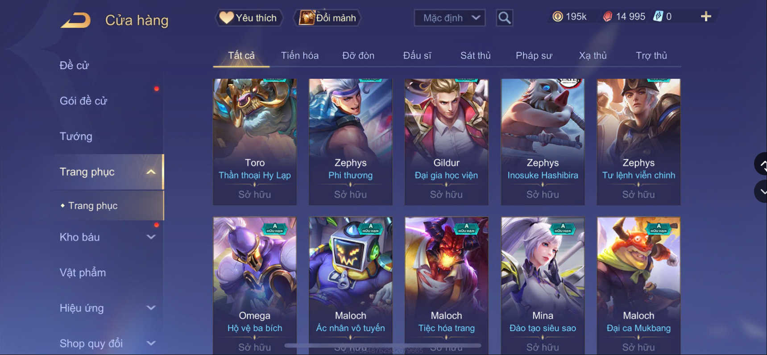Click the horizontal scrollbar below the skins
This screenshot has width=767, height=355.
pyautogui.click(x=383, y=346)
